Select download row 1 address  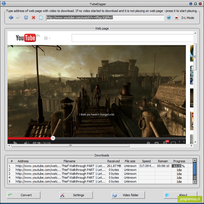38,166
